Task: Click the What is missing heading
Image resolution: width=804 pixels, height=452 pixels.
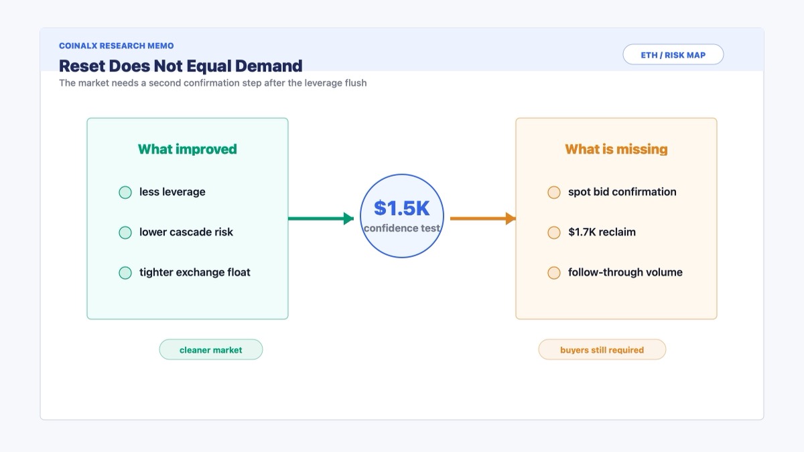Action: click(x=616, y=149)
